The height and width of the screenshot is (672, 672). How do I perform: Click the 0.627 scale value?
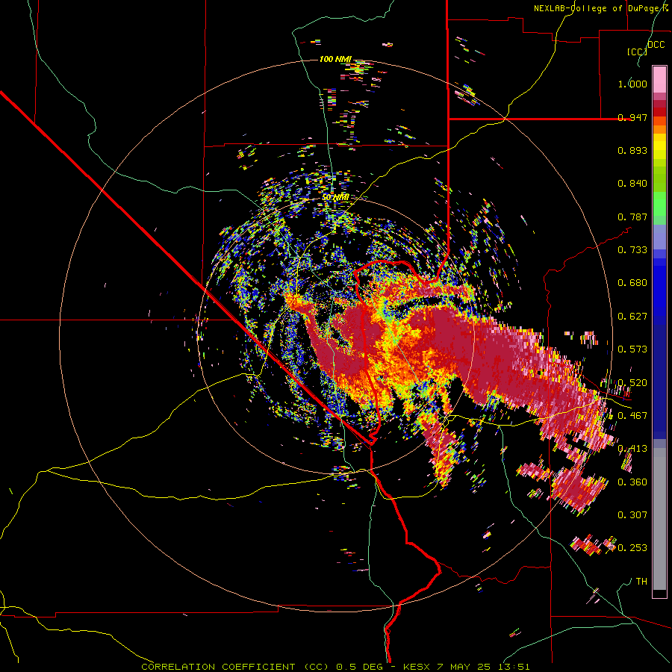632,317
